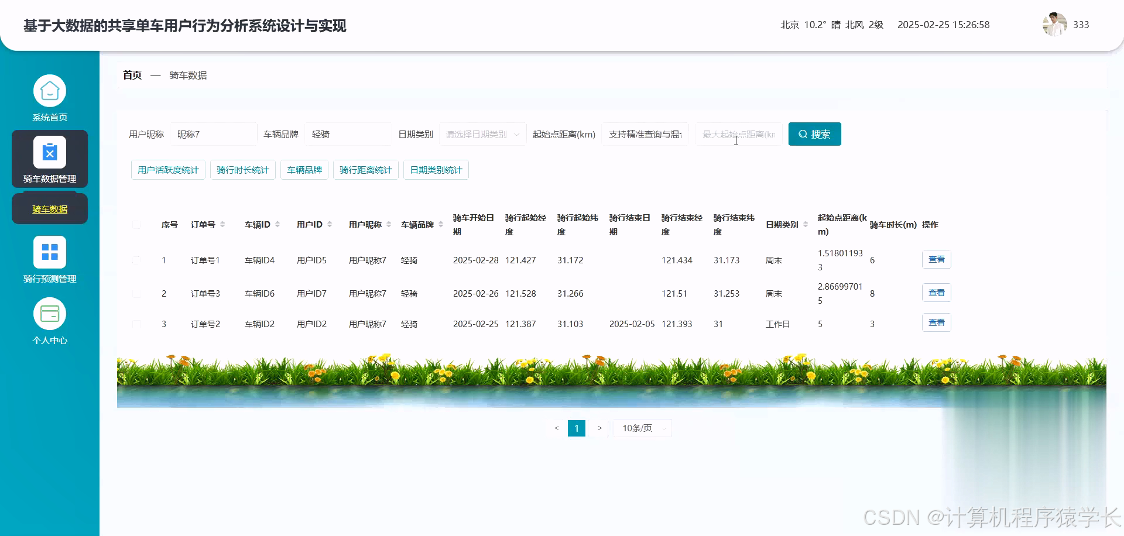Open 用户活跃度统计 statistics view
Image resolution: width=1124 pixels, height=536 pixels.
click(168, 170)
